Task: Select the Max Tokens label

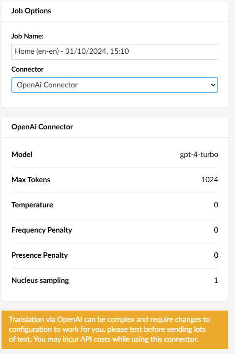Action: 31,180
